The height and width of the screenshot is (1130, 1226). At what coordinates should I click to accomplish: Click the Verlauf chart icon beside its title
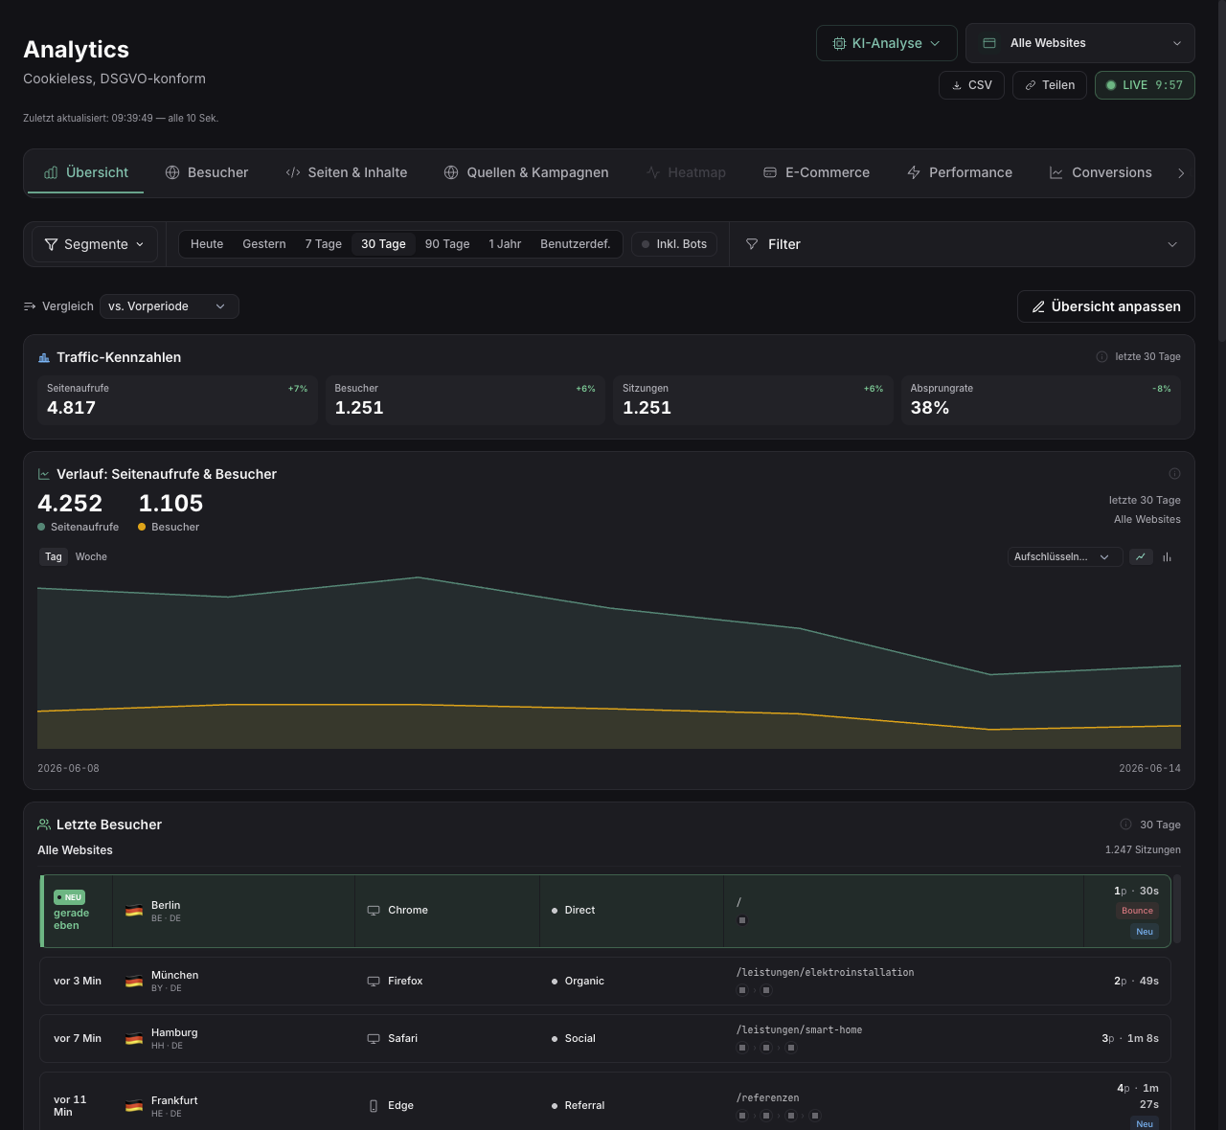44,474
